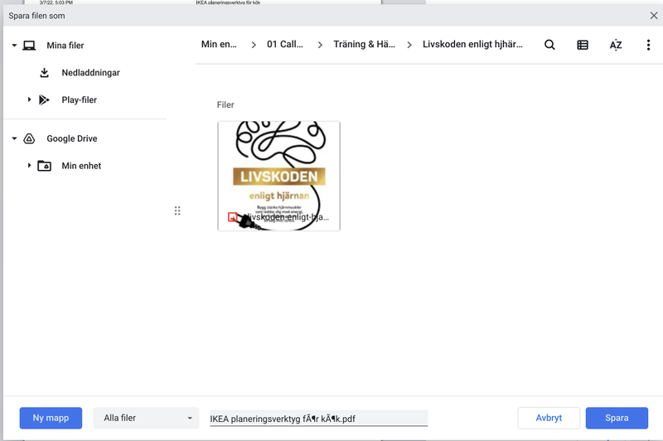Click the file name input field

coord(319,418)
